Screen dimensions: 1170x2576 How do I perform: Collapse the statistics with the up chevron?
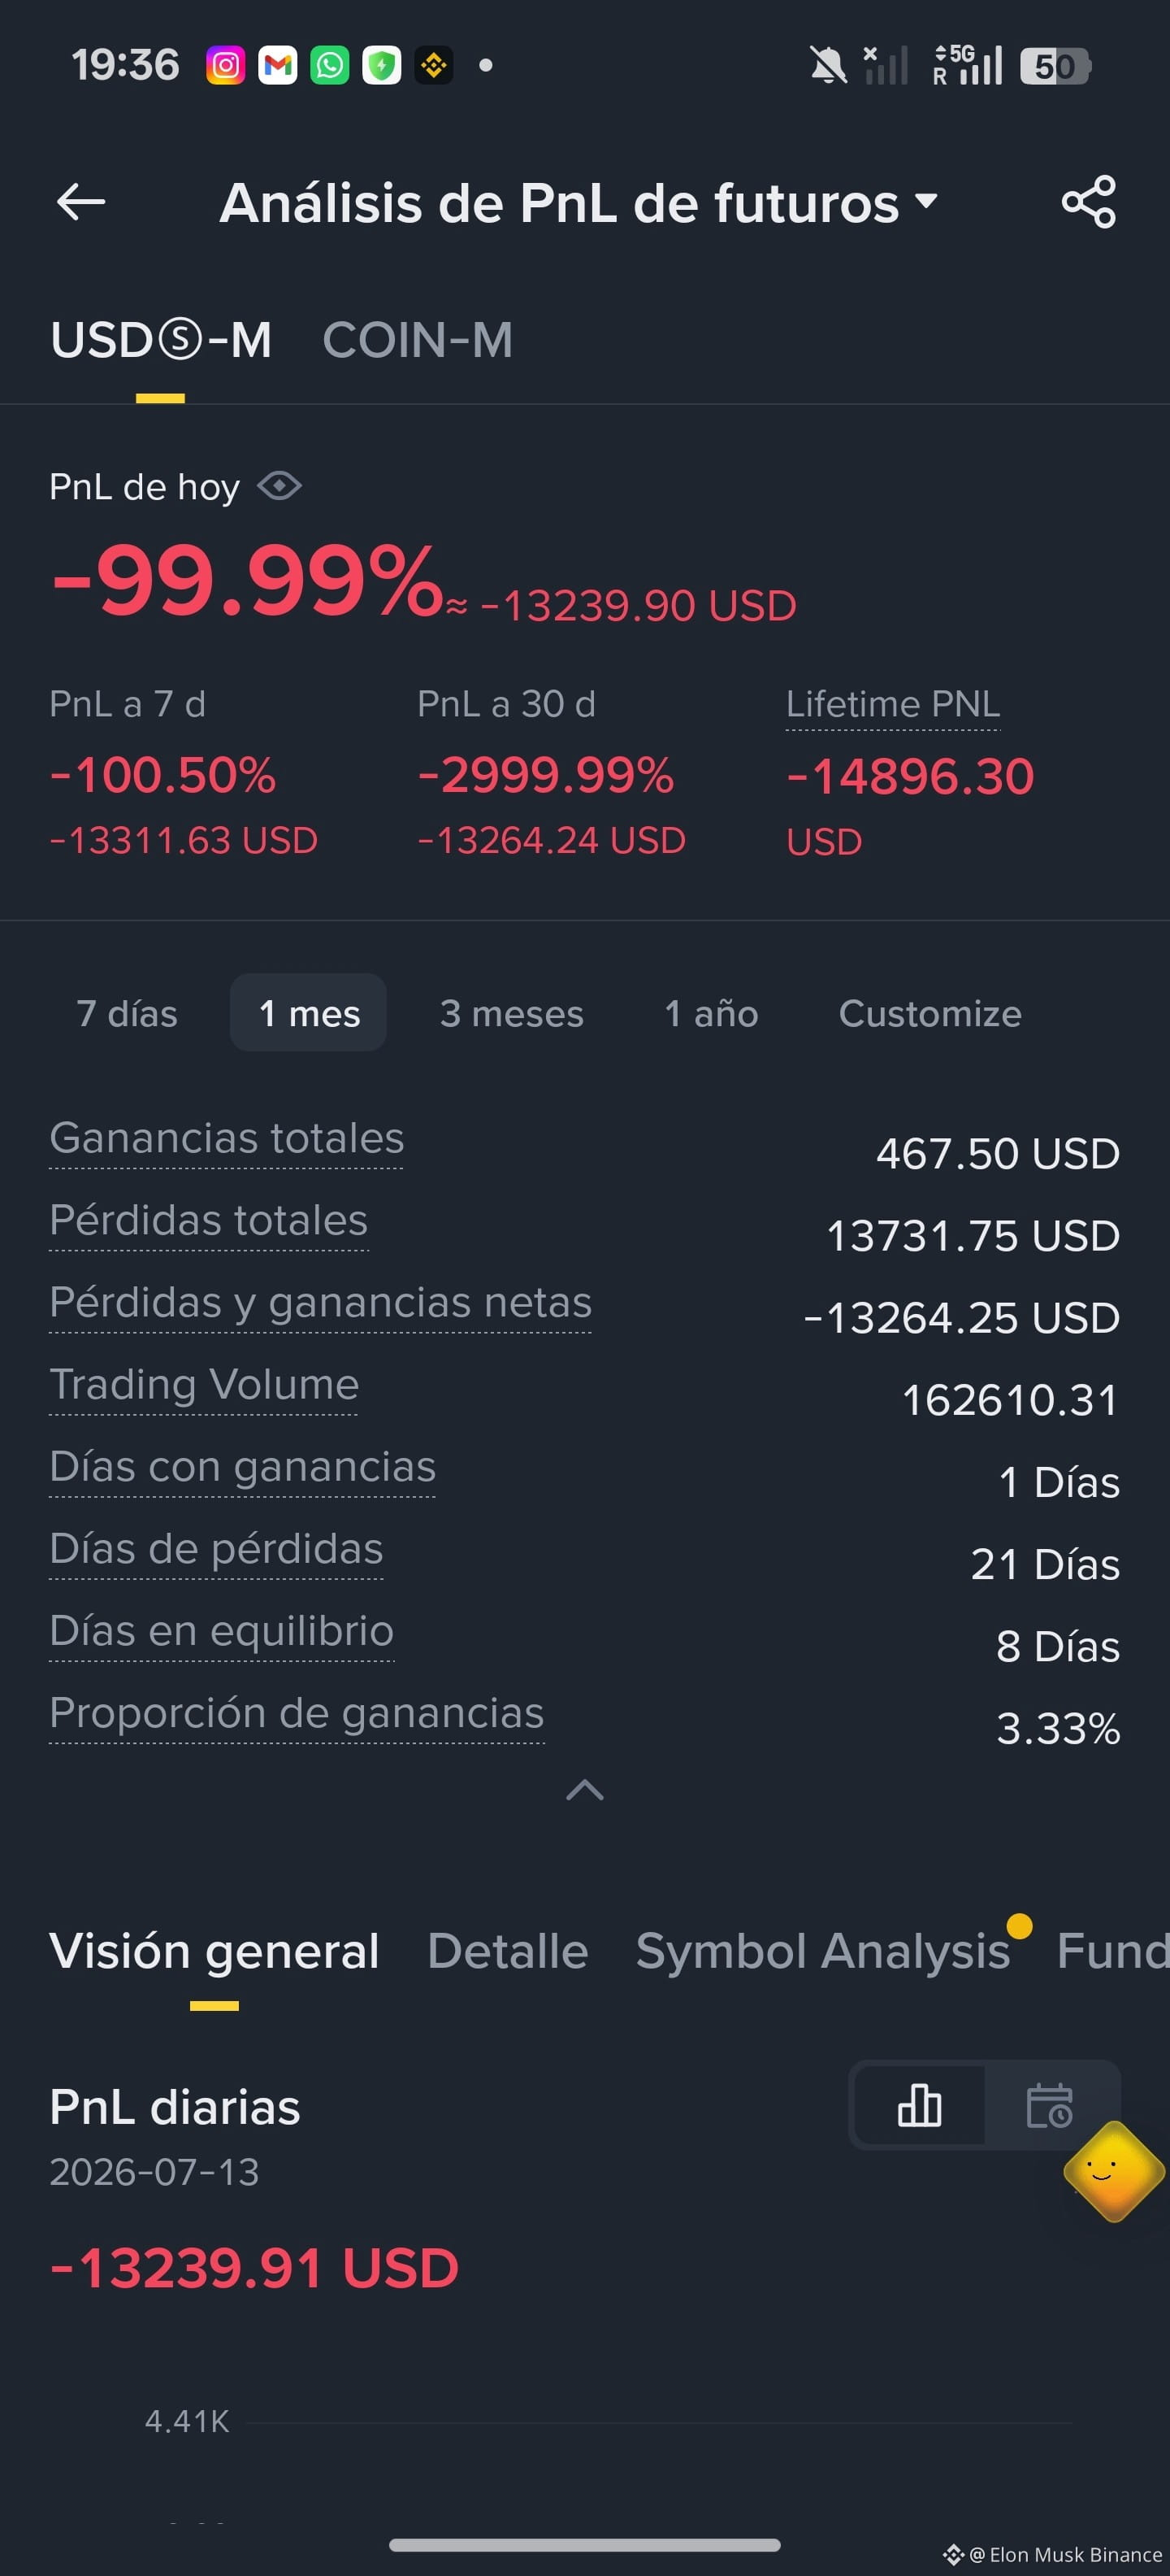click(584, 1790)
